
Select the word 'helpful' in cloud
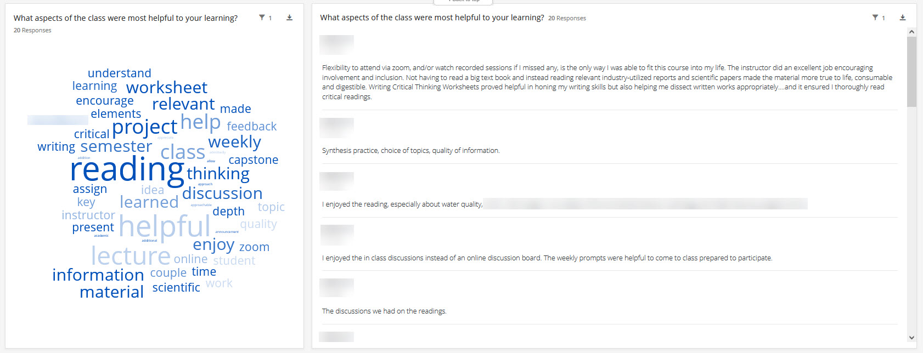point(165,226)
